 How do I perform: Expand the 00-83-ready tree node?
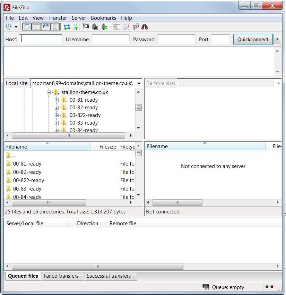57,123
